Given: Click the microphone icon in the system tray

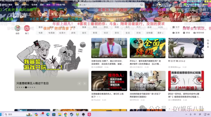Looking at the screenshot, I should tap(191, 114).
